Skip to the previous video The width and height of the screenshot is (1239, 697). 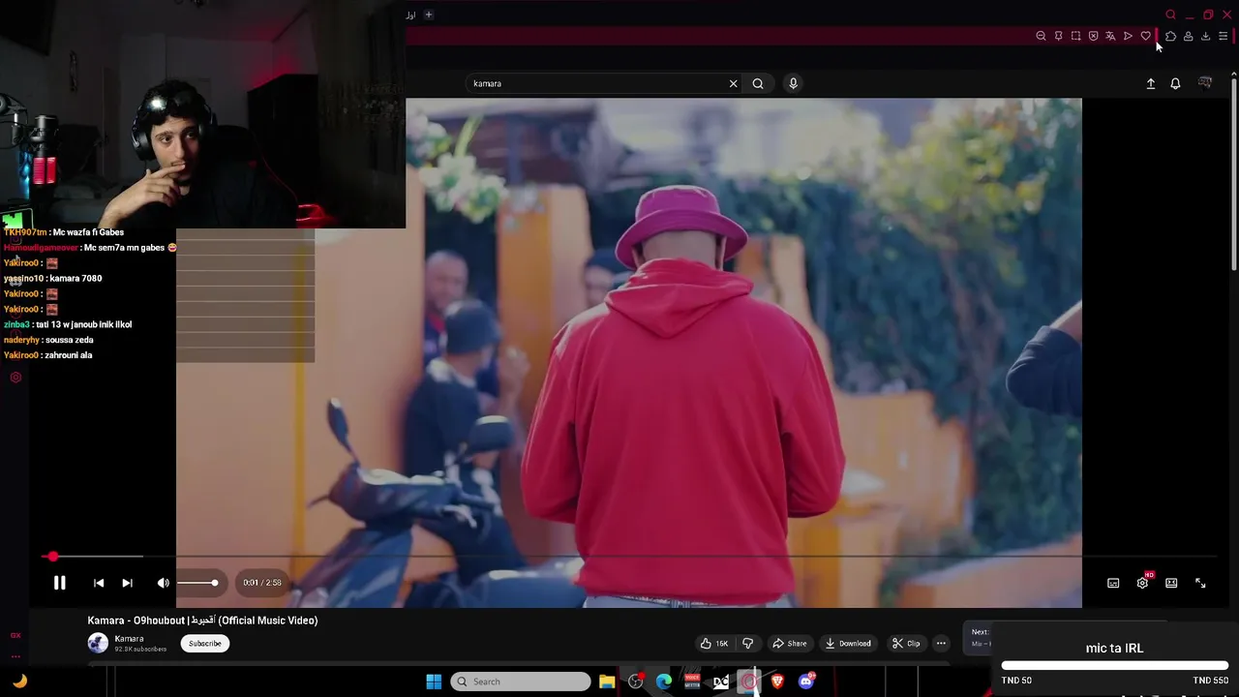pyautogui.click(x=99, y=583)
